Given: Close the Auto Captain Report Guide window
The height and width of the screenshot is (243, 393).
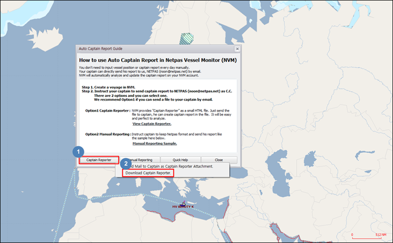Looking at the screenshot, I should pyautogui.click(x=237, y=49).
